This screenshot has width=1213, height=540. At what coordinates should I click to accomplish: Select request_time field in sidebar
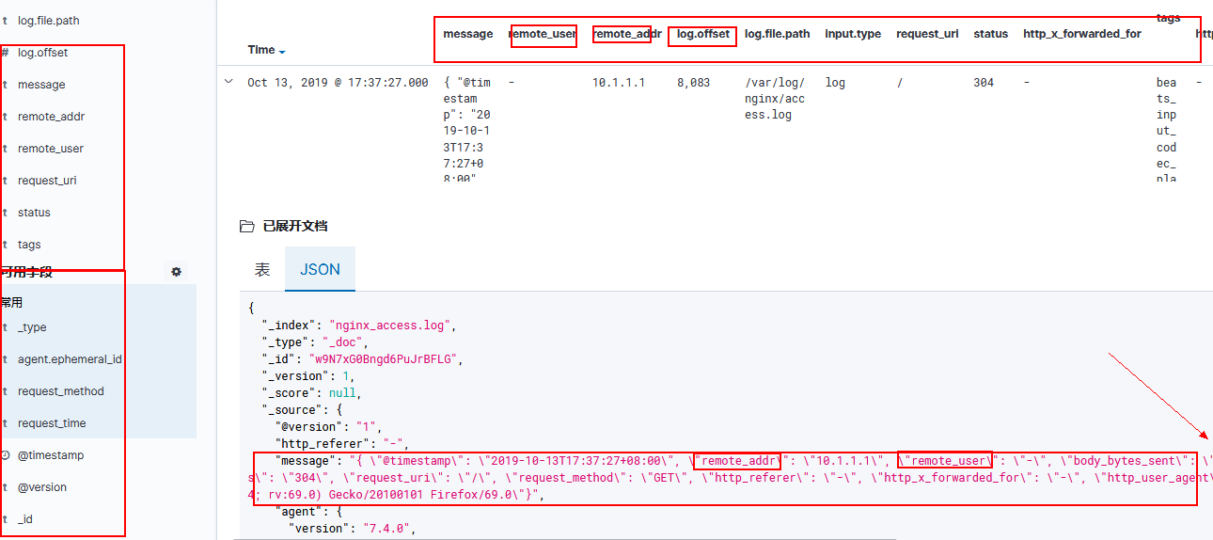tap(52, 423)
